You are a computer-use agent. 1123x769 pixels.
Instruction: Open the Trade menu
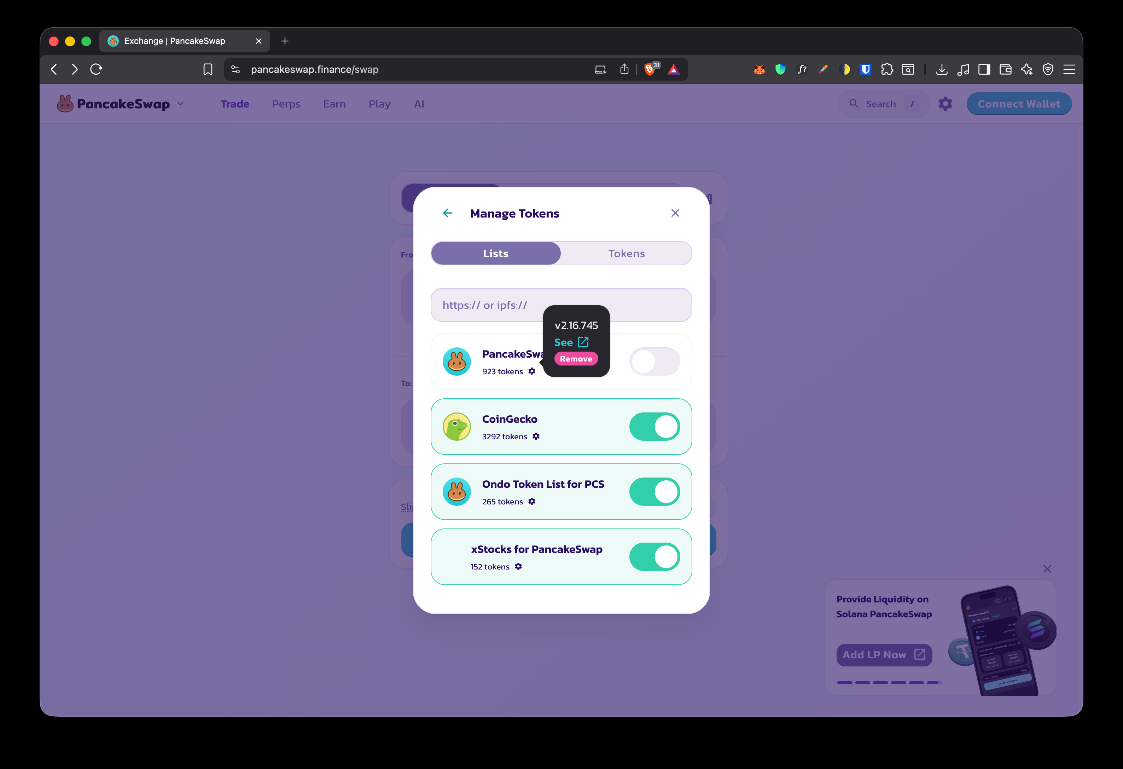(235, 104)
